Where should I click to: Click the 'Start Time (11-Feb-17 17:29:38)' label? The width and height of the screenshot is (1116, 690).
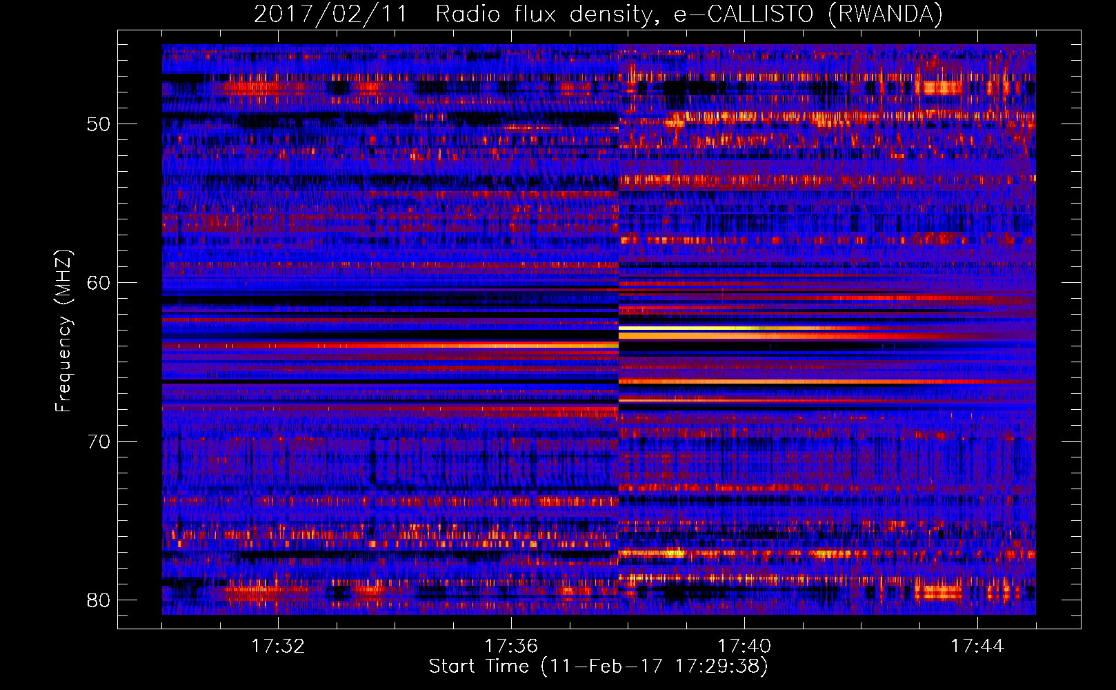(x=598, y=667)
